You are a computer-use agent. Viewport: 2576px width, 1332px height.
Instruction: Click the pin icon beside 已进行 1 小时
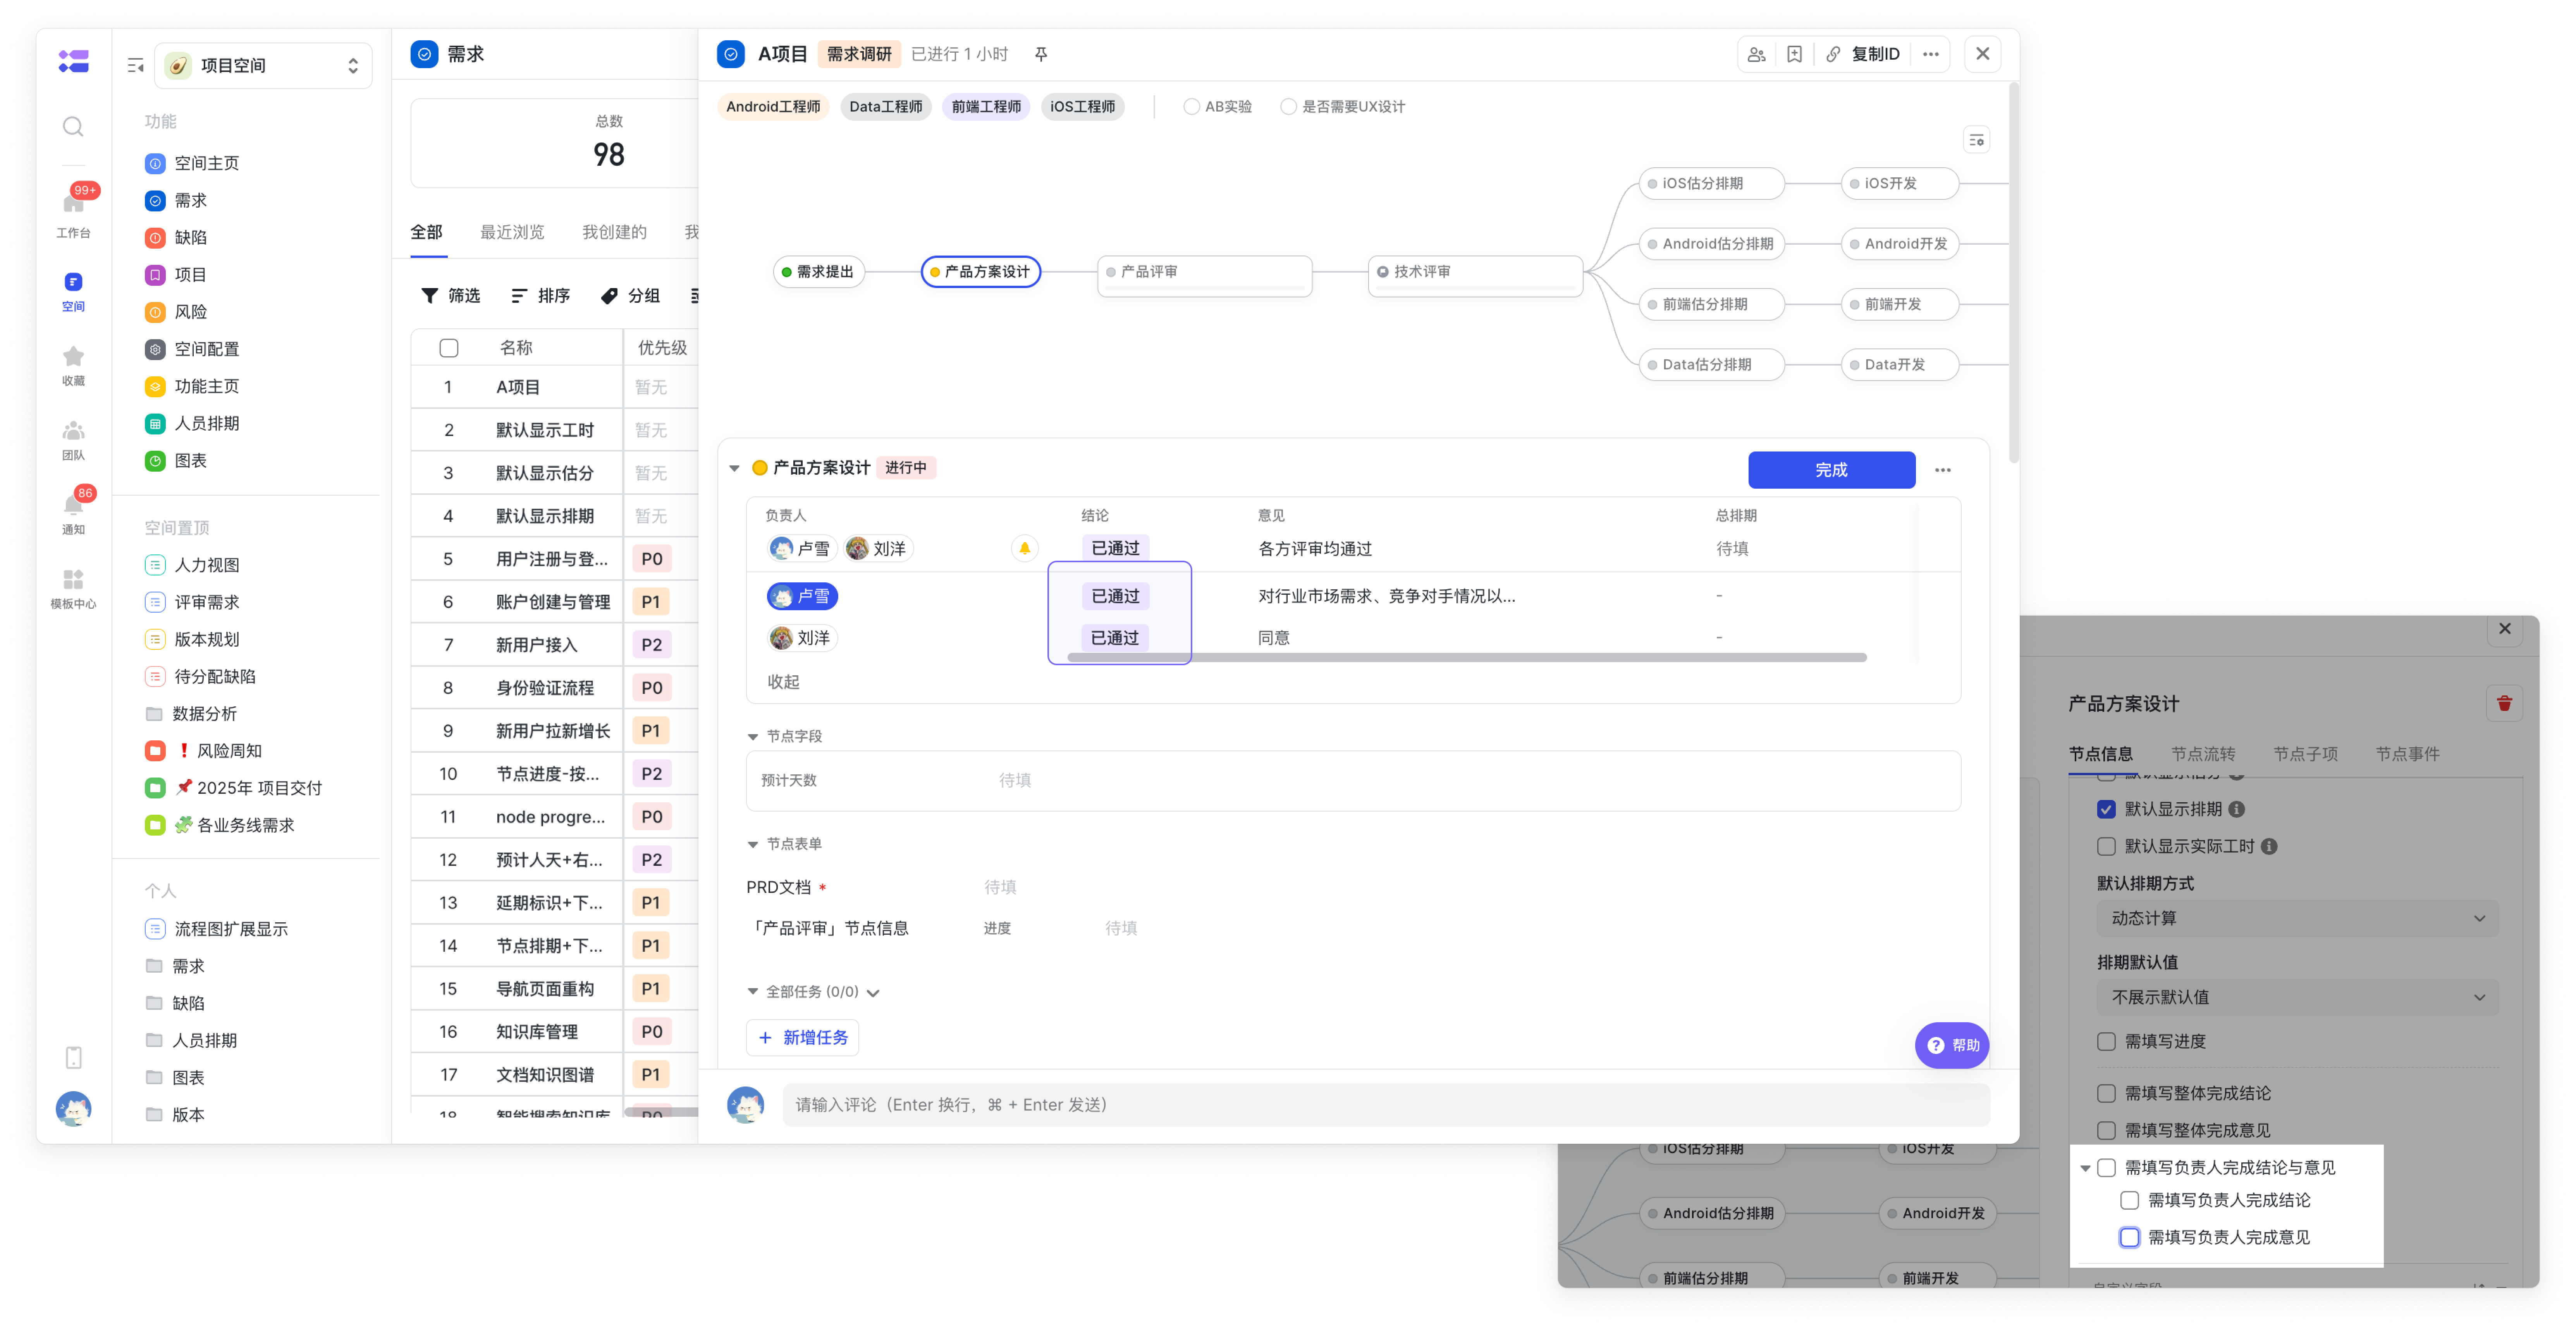click(x=1041, y=54)
